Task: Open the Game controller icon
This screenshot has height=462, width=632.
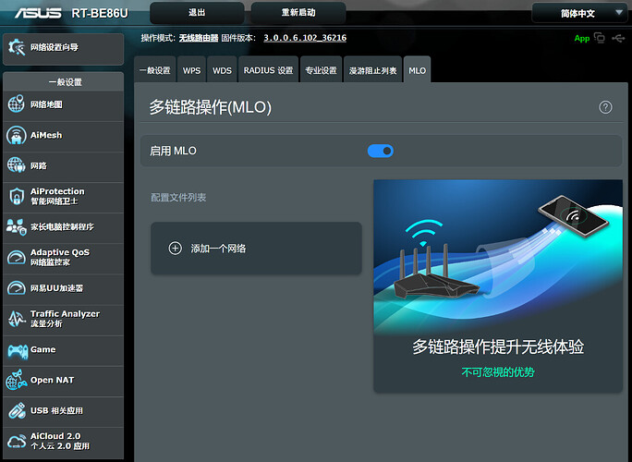Action: (17, 350)
